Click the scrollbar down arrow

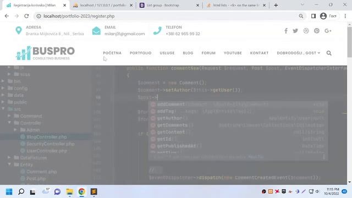(x=350, y=182)
